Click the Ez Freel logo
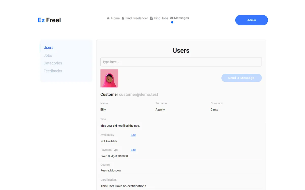 point(49,20)
